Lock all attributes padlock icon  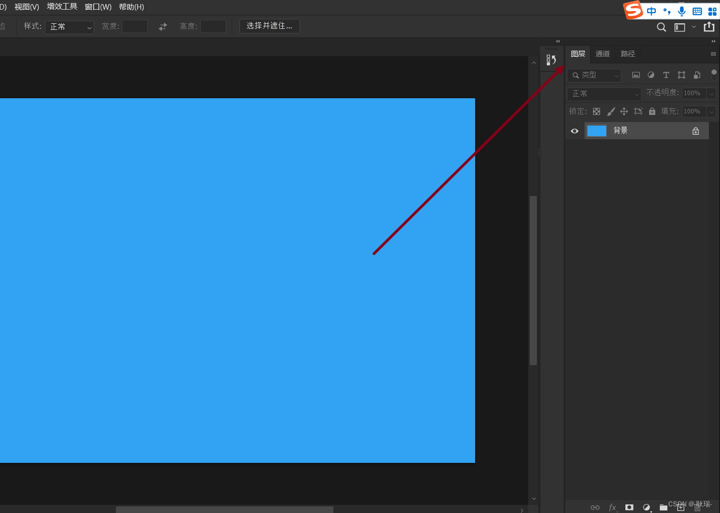coord(652,111)
